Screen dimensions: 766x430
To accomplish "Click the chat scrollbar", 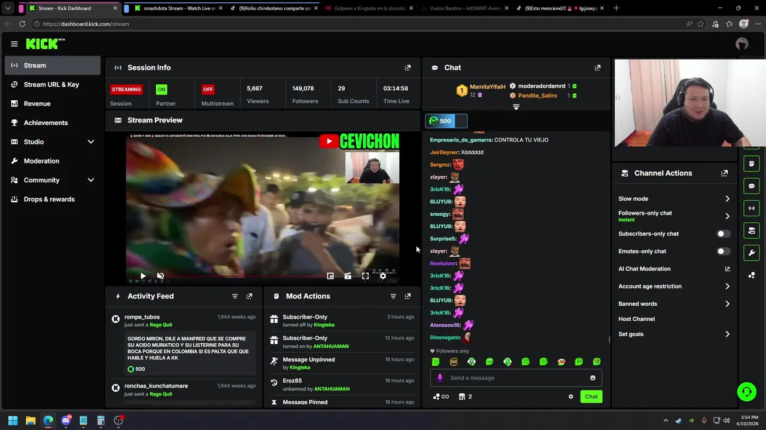I will coord(609,339).
